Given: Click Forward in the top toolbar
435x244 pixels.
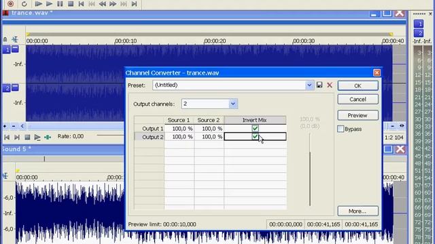Looking at the screenshot, I should point(113,3).
